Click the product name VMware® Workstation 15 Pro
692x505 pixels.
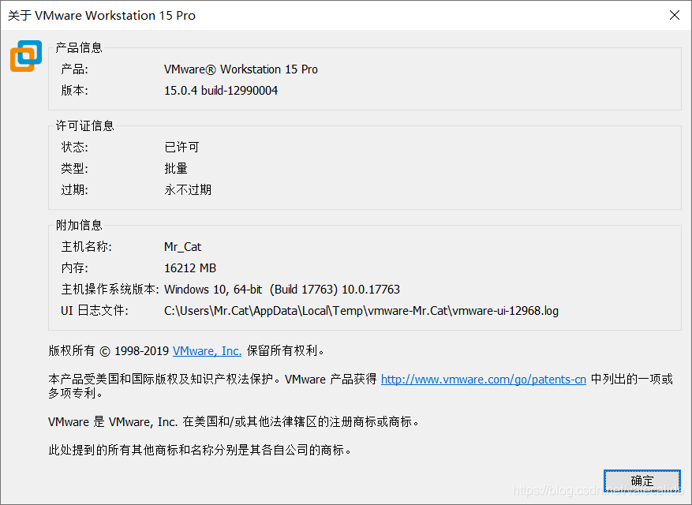point(241,69)
